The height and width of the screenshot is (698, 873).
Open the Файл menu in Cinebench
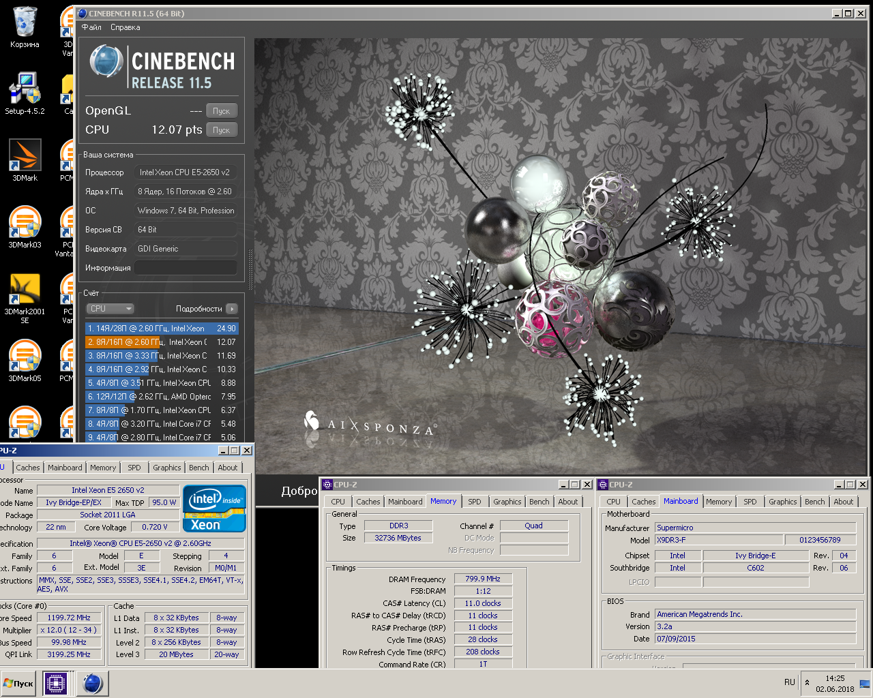91,27
